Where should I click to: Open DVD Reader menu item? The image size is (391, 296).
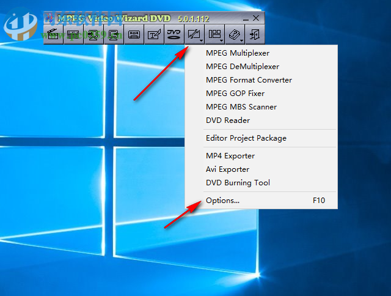[261, 120]
